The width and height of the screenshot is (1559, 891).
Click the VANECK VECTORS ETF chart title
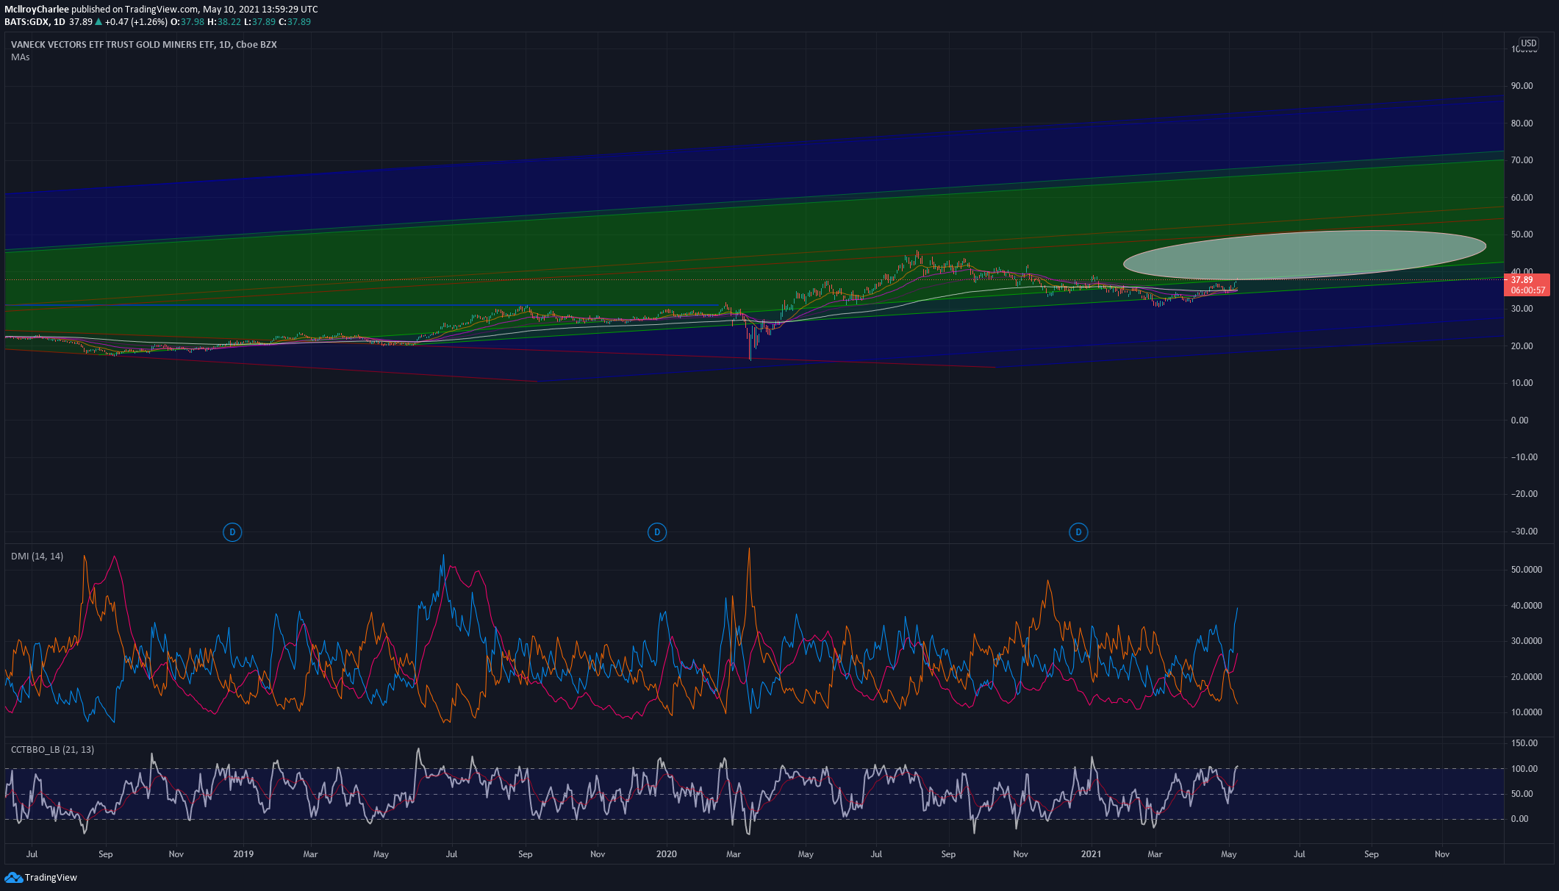click(x=144, y=45)
